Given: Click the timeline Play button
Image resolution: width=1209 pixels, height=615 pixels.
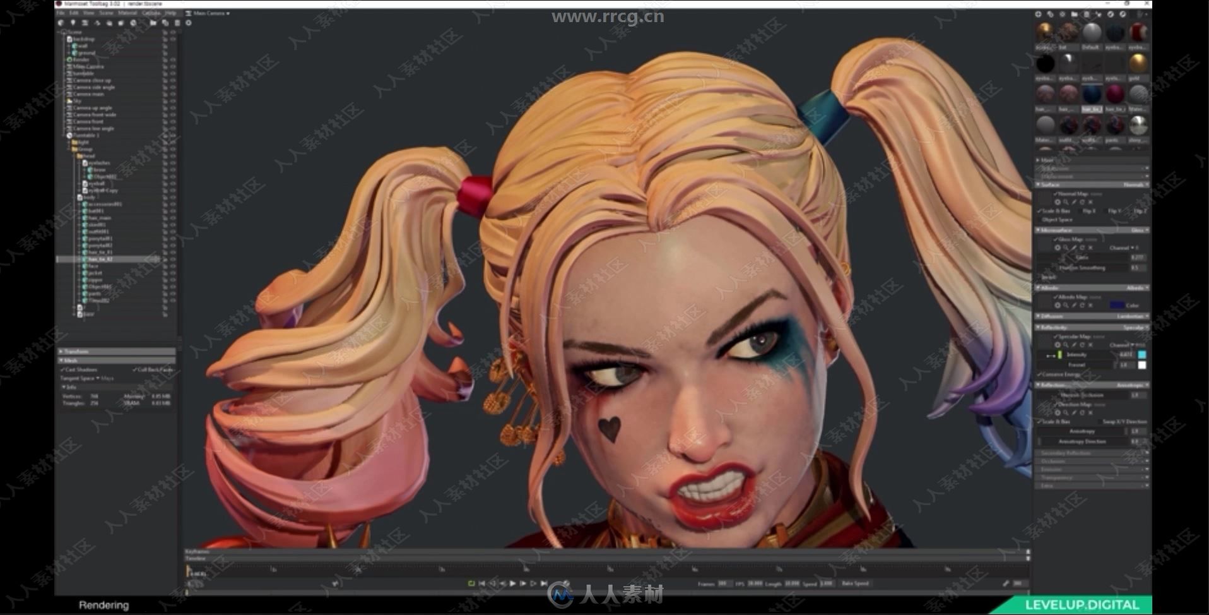Looking at the screenshot, I should 512,584.
